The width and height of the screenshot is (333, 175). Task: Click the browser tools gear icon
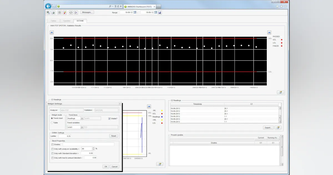286,6
